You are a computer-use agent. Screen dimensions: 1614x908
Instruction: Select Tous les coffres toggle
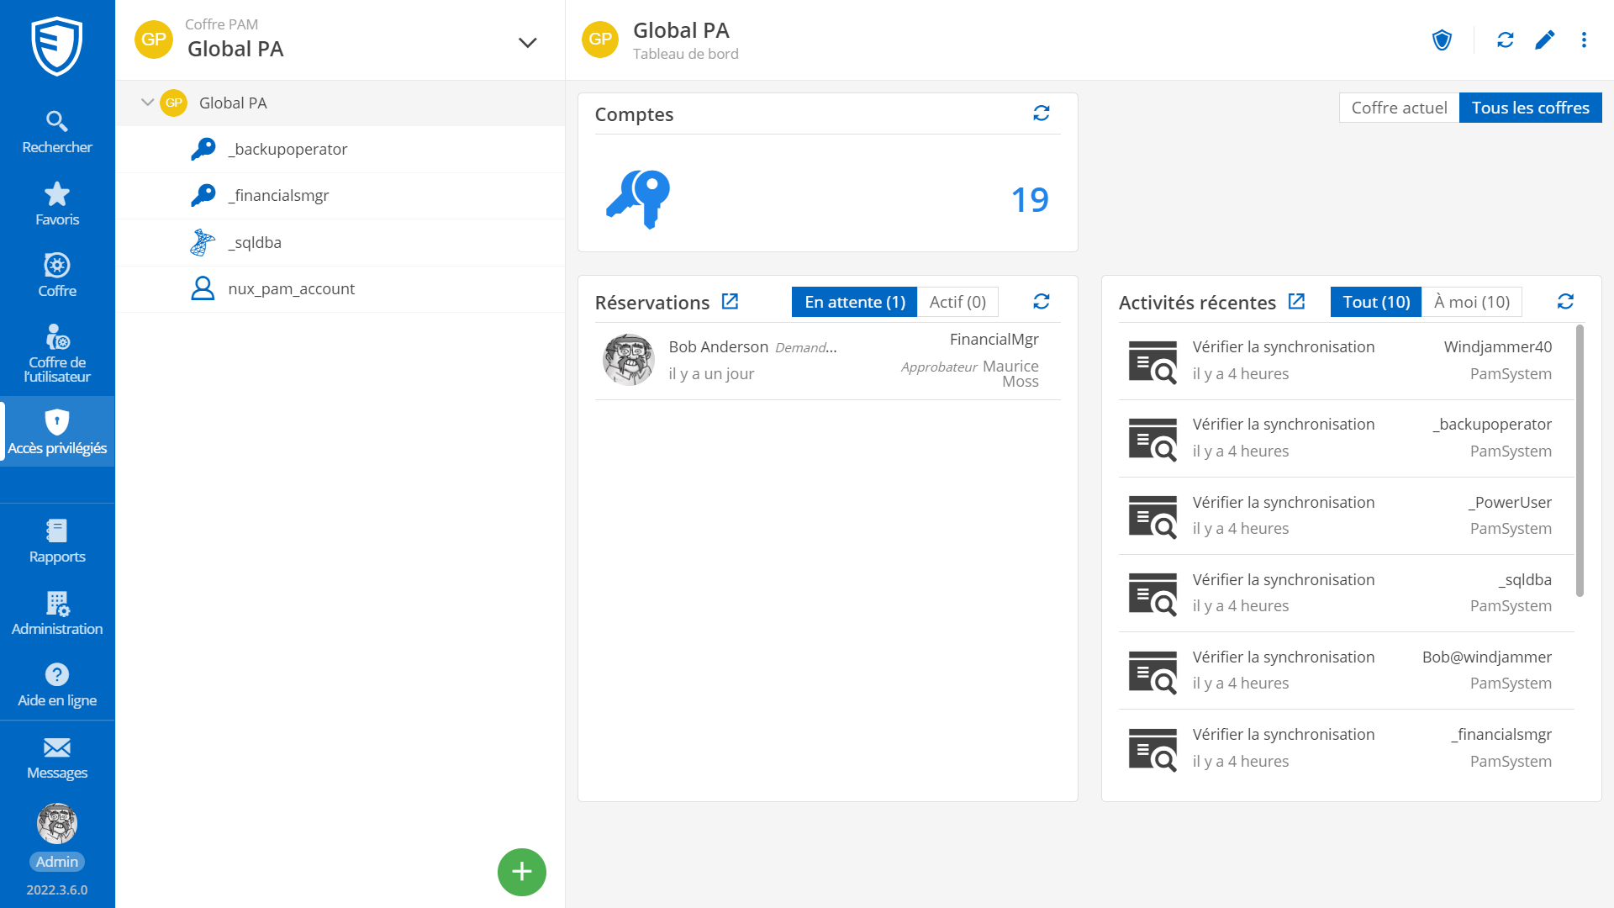[1529, 108]
